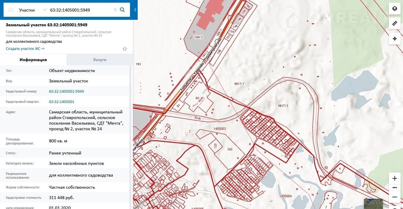Viewport: 403px width, 209px height.
Task: Clear the search query with X
Action: [x=115, y=10]
